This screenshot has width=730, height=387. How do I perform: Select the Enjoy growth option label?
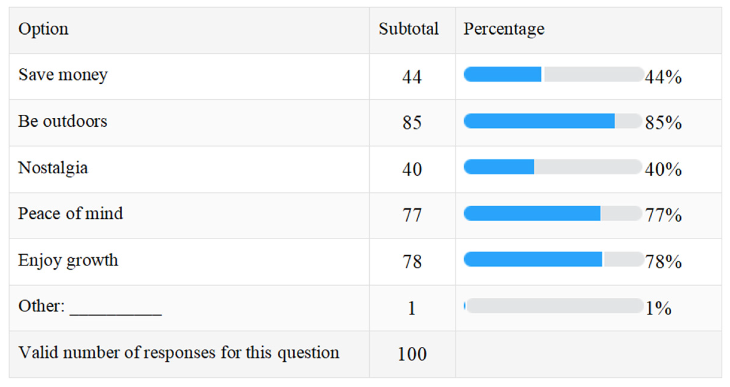68,260
